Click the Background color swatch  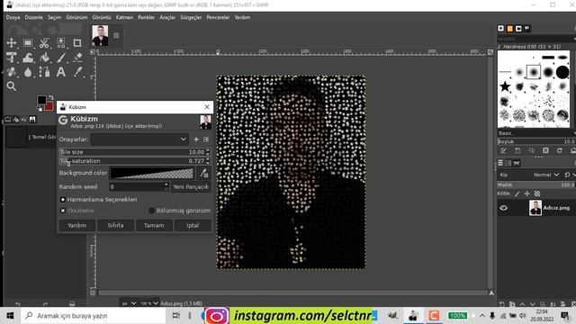coord(152,173)
